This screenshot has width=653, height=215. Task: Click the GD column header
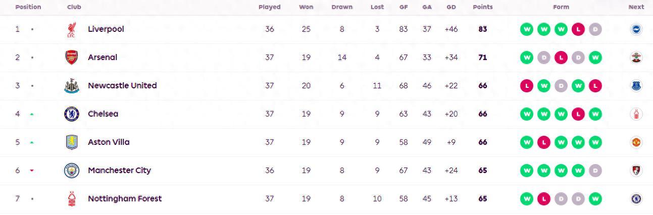coord(451,7)
